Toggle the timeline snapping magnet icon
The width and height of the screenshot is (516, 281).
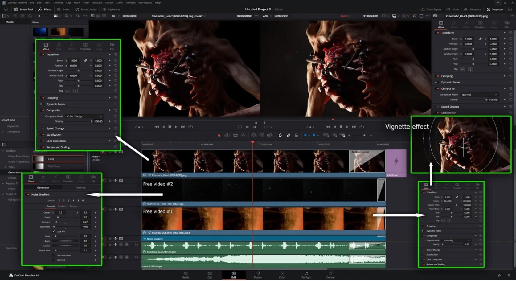(280, 136)
